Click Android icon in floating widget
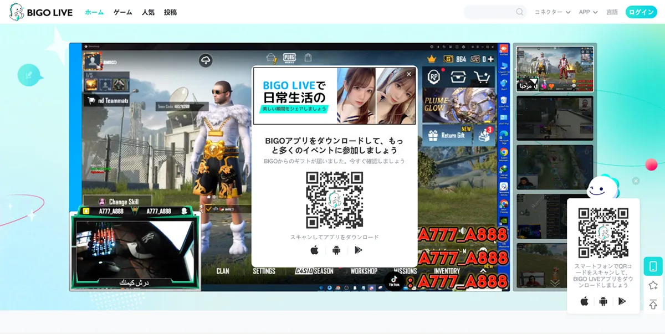Screen dimensions: 665x334 click(x=603, y=301)
